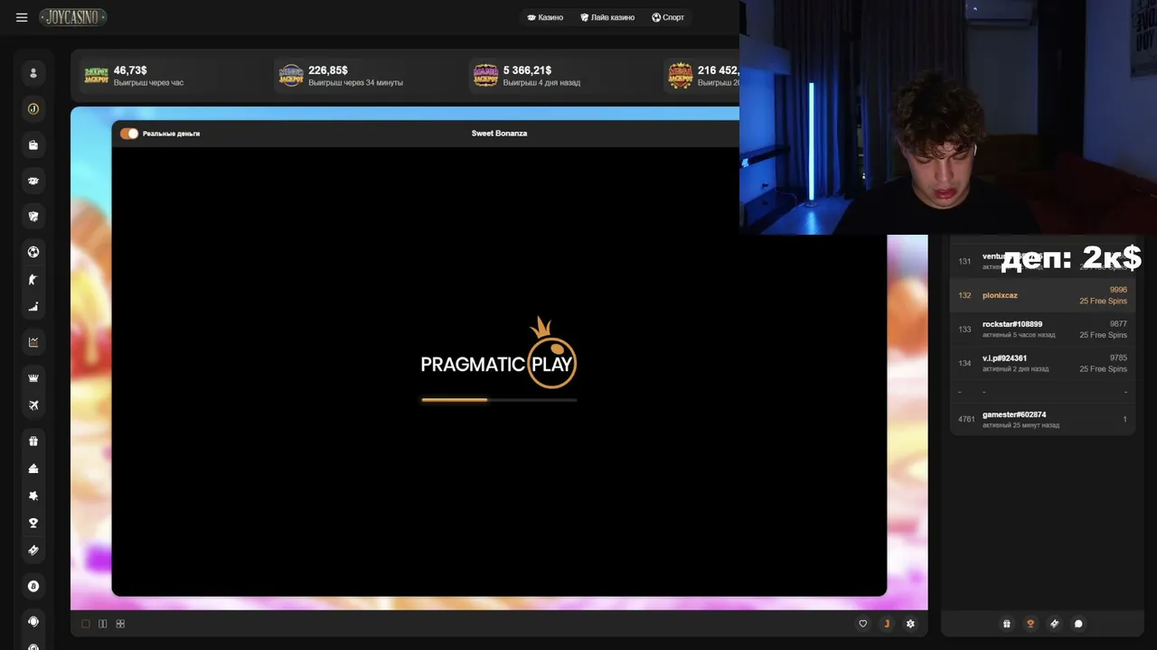This screenshot has width=1157, height=650.
Task: Click the JoyCasino logo
Action: coord(72,17)
